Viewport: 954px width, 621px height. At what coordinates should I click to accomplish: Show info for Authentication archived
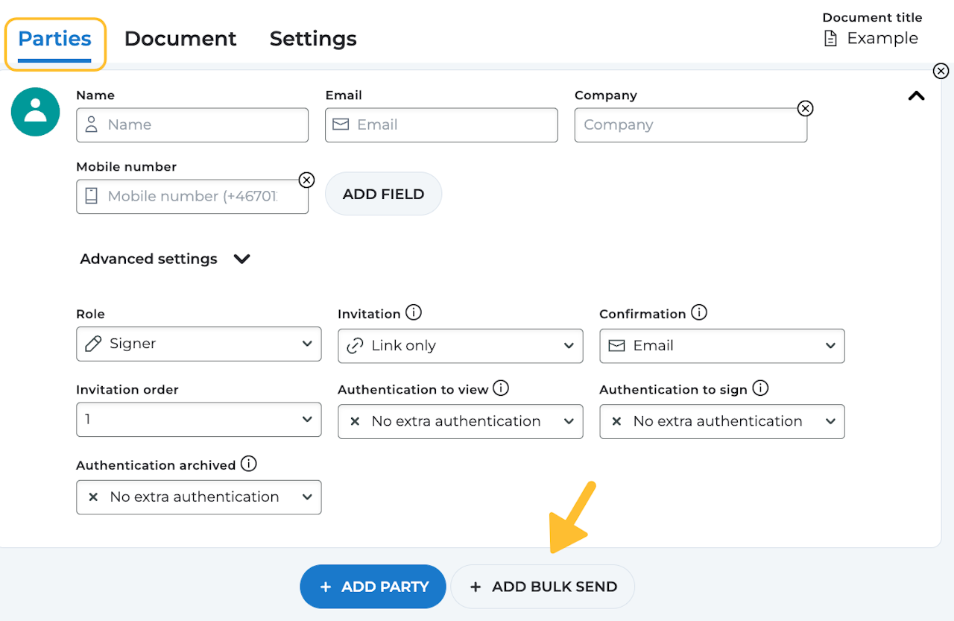pyautogui.click(x=249, y=464)
